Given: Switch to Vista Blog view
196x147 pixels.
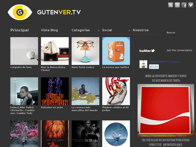Looking at the screenshot, I should click(x=49, y=30).
